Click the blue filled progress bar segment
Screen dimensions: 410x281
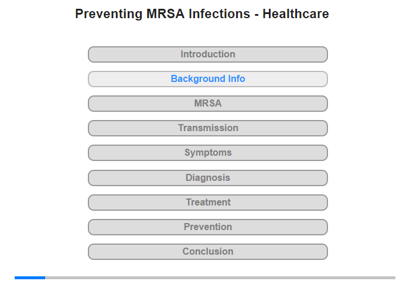click(30, 277)
